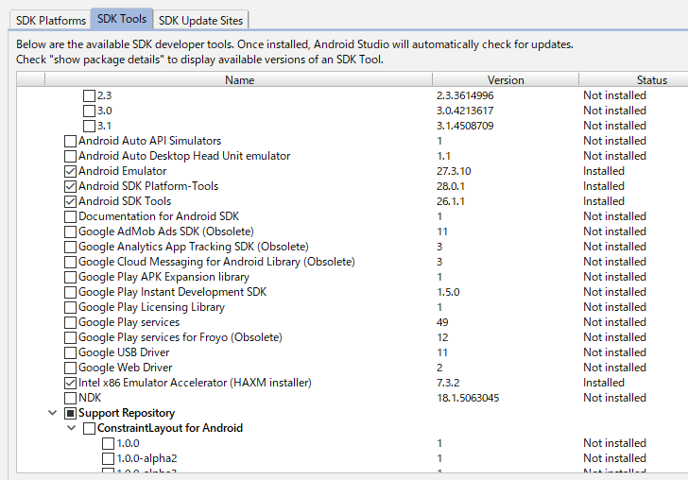Enable Android Auto Desktop Head Unit emulator
Viewport: 688px width, 480px height.
pos(70,156)
